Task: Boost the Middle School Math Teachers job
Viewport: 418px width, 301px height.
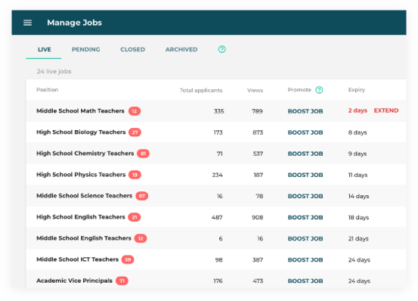Action: (x=305, y=111)
